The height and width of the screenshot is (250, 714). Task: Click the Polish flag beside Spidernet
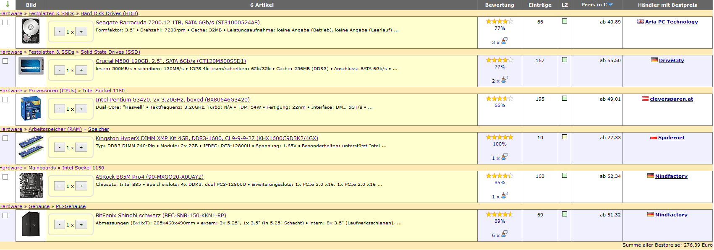pos(654,138)
